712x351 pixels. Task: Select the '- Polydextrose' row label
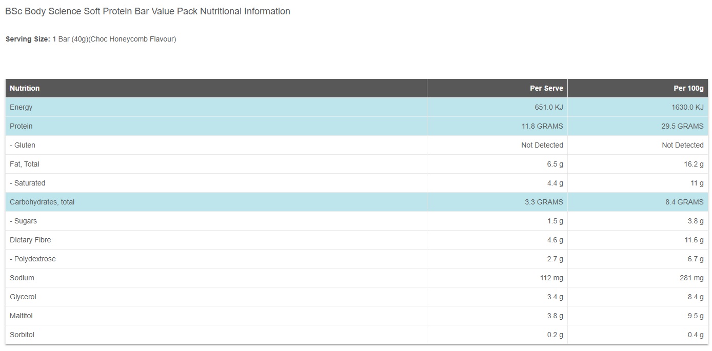[x=33, y=259]
